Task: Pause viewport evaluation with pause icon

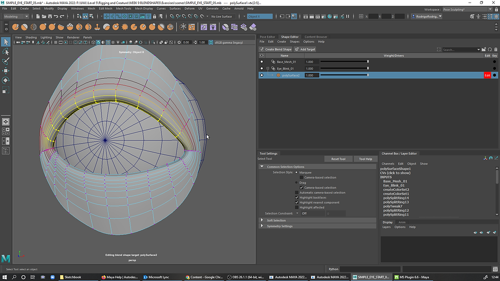Action: tap(348, 16)
